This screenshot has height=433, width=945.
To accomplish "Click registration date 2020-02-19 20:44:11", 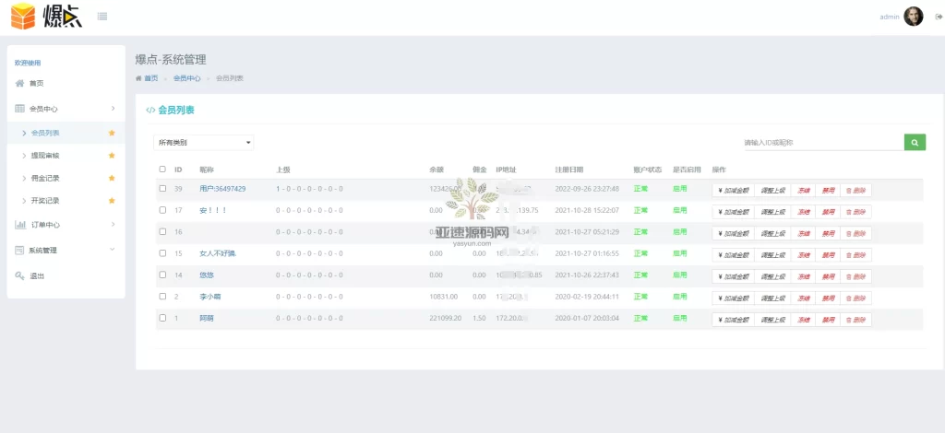I will click(x=587, y=297).
